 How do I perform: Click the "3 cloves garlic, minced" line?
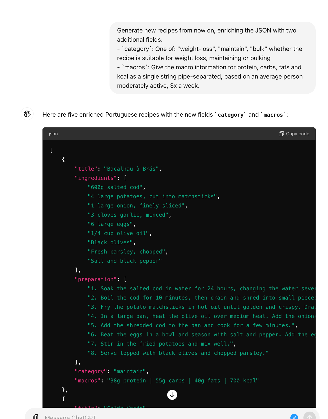(128, 215)
